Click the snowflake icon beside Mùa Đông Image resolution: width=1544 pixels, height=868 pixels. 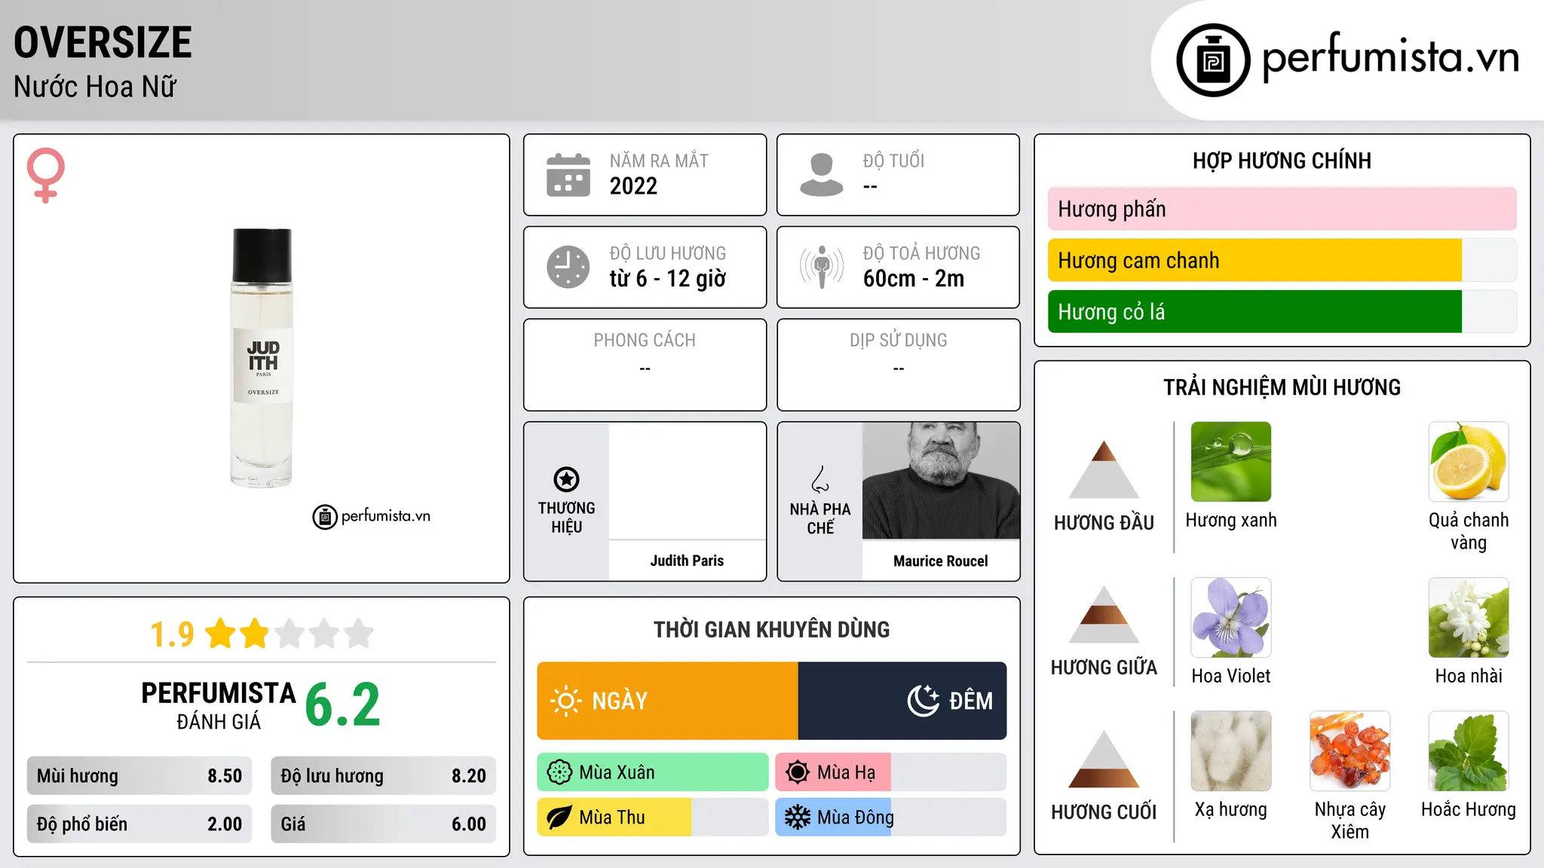[x=798, y=818]
